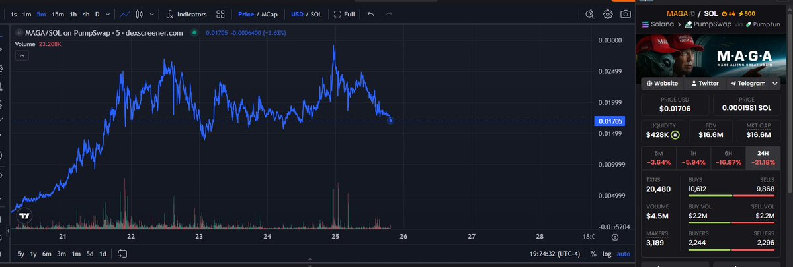Select the 15m timeframe

(x=58, y=14)
